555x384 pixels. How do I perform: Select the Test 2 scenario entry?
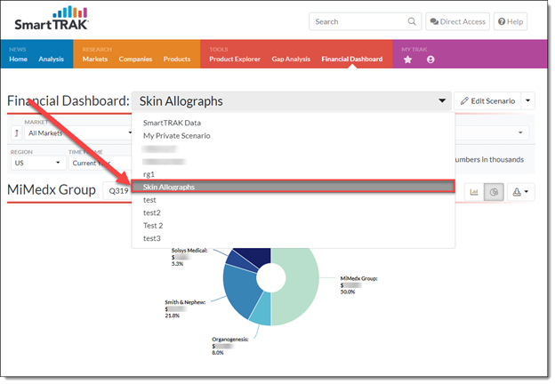point(294,226)
